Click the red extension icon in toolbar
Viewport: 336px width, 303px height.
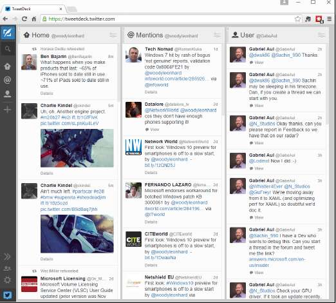(319, 19)
